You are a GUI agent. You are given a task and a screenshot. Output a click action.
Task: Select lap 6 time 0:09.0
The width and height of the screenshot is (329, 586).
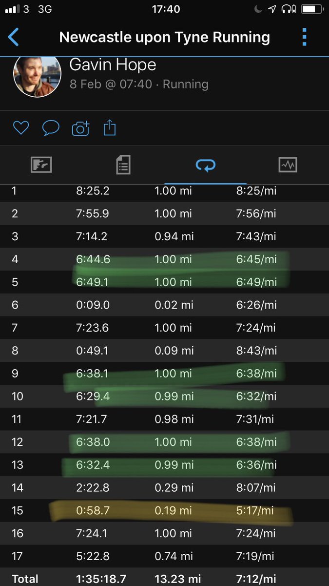point(93,305)
